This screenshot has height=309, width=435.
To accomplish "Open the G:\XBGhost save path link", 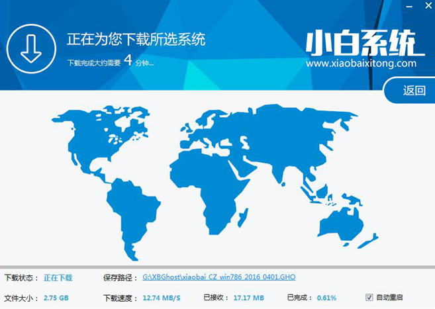I will click(x=219, y=277).
